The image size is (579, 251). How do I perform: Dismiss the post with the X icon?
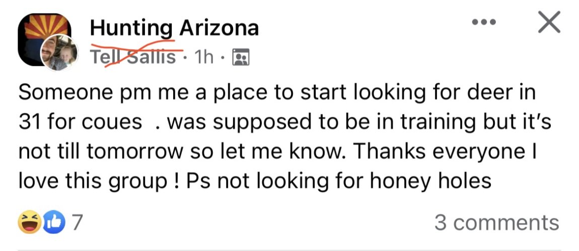[x=549, y=22]
